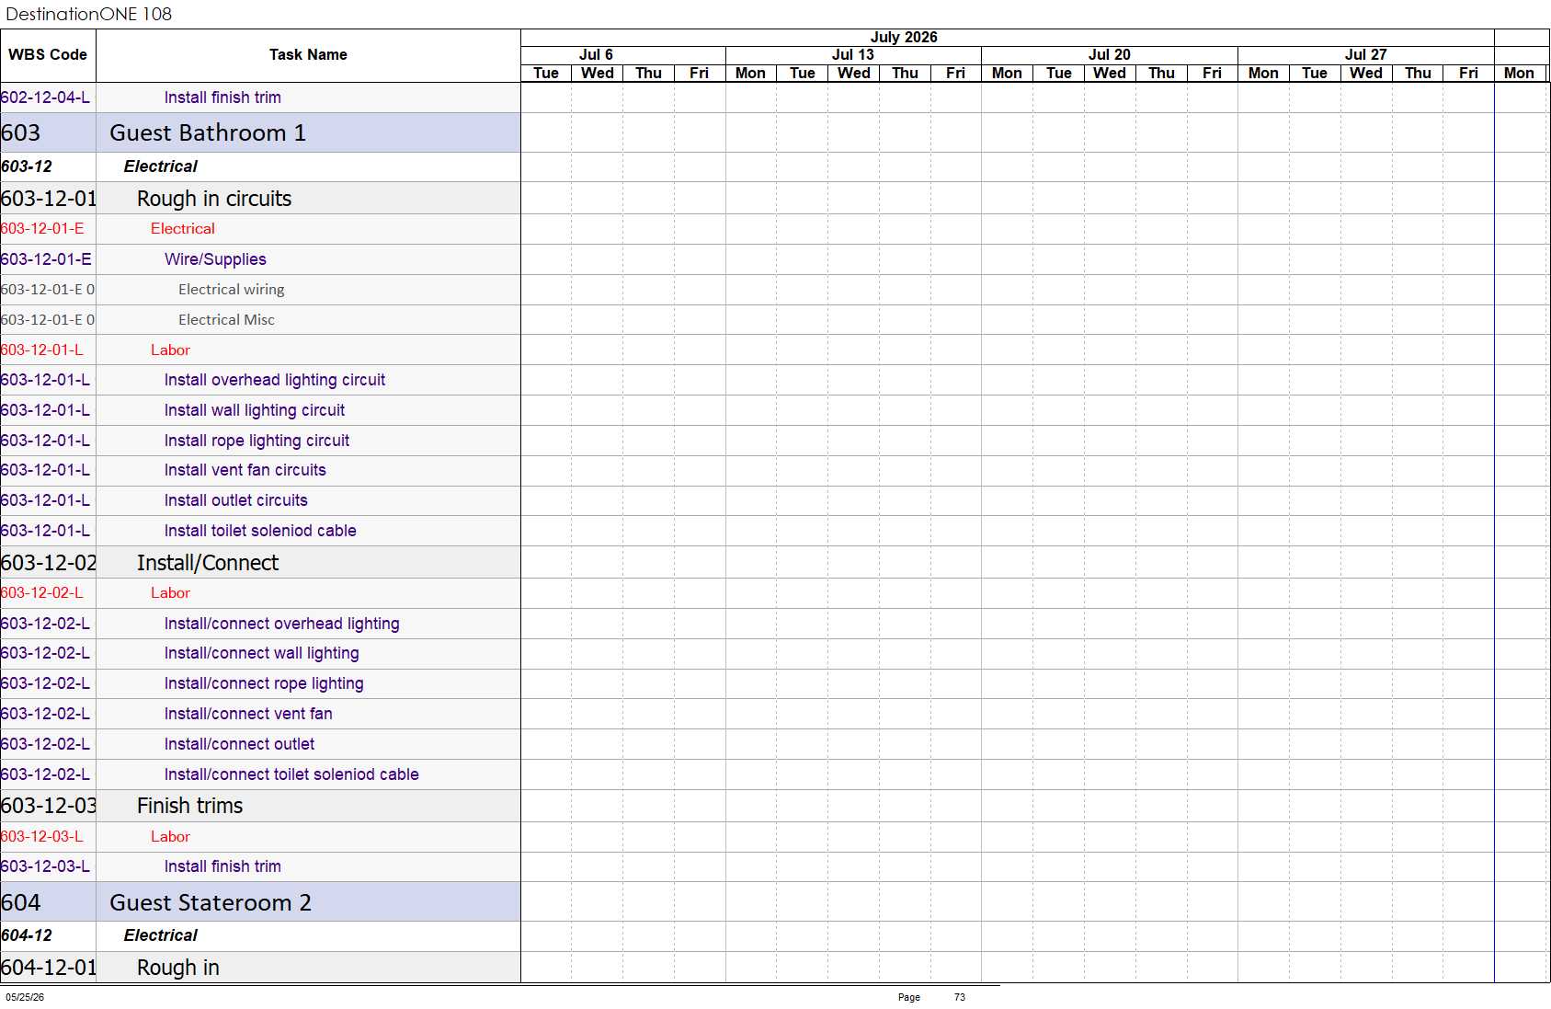This screenshot has height=1009, width=1551.
Task: Select WBS code 604-12 cell
Action: point(48,935)
